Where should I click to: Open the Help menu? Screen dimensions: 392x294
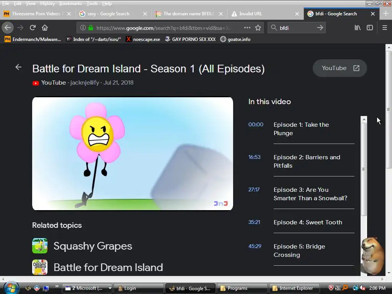point(107,3)
